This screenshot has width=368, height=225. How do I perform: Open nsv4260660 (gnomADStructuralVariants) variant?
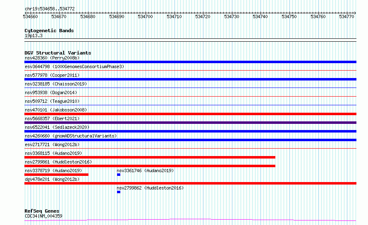(x=71, y=136)
